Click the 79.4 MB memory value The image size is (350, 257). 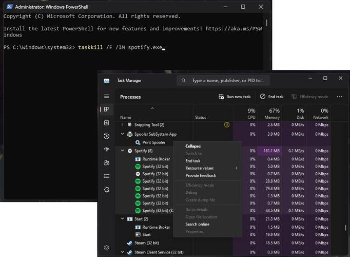coord(273,189)
